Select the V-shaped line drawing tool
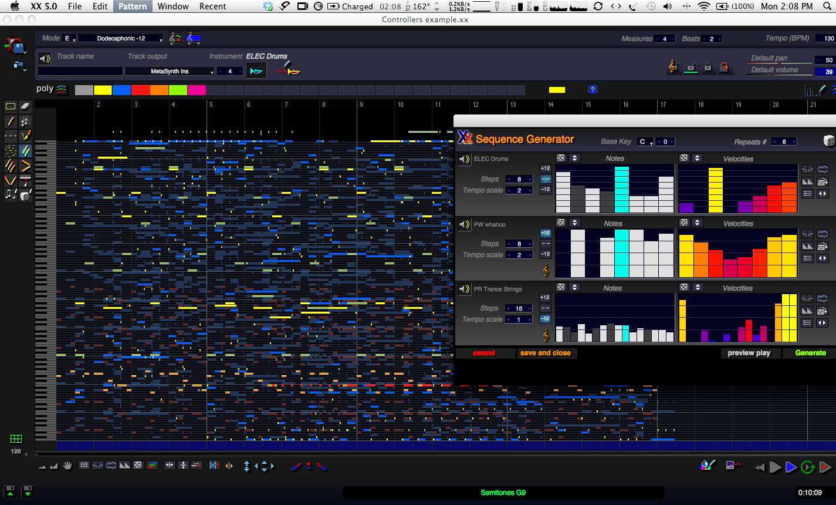This screenshot has height=505, width=836. click(11, 181)
